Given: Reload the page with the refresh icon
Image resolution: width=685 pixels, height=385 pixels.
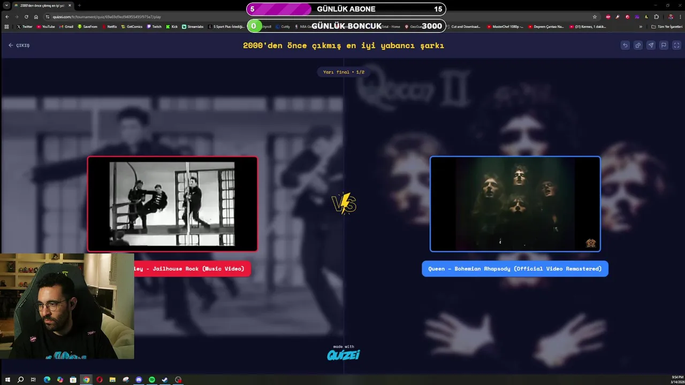Looking at the screenshot, I should [26, 17].
